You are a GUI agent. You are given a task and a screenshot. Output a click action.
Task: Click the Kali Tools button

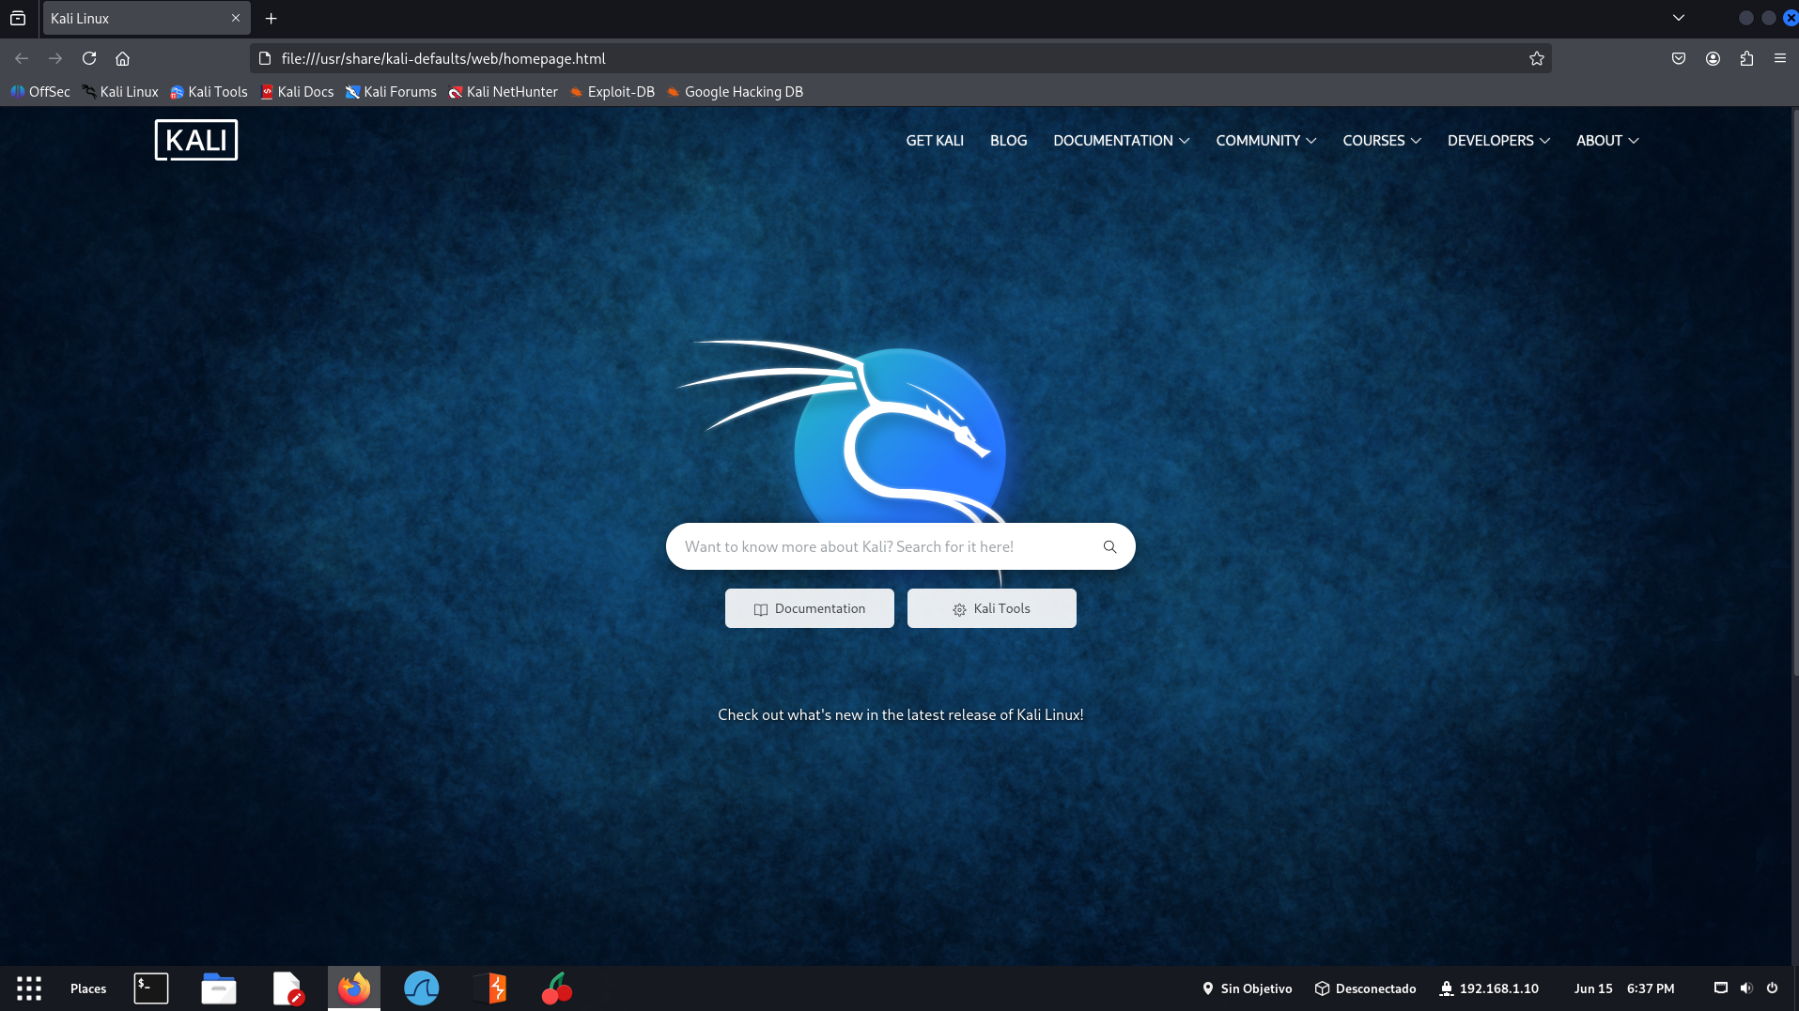(x=992, y=608)
